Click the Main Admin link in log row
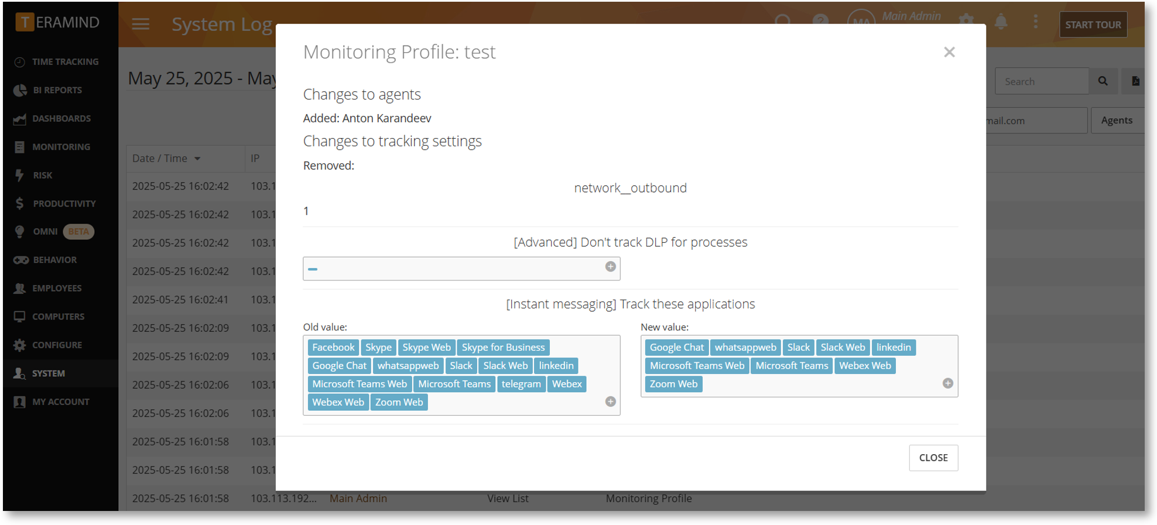 pyautogui.click(x=358, y=499)
